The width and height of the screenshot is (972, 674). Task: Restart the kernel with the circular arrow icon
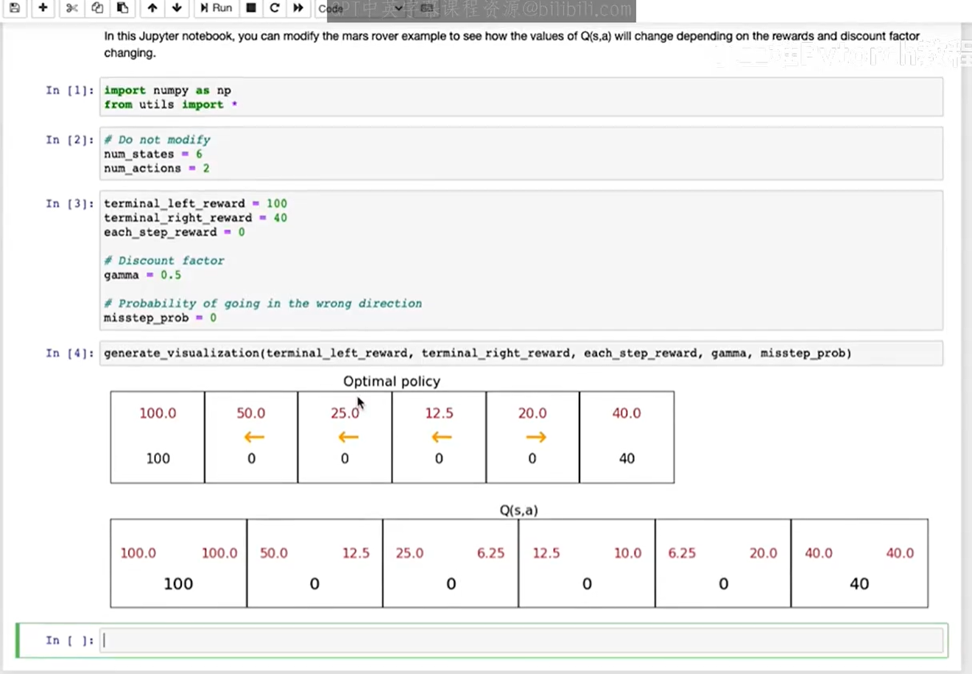point(275,8)
